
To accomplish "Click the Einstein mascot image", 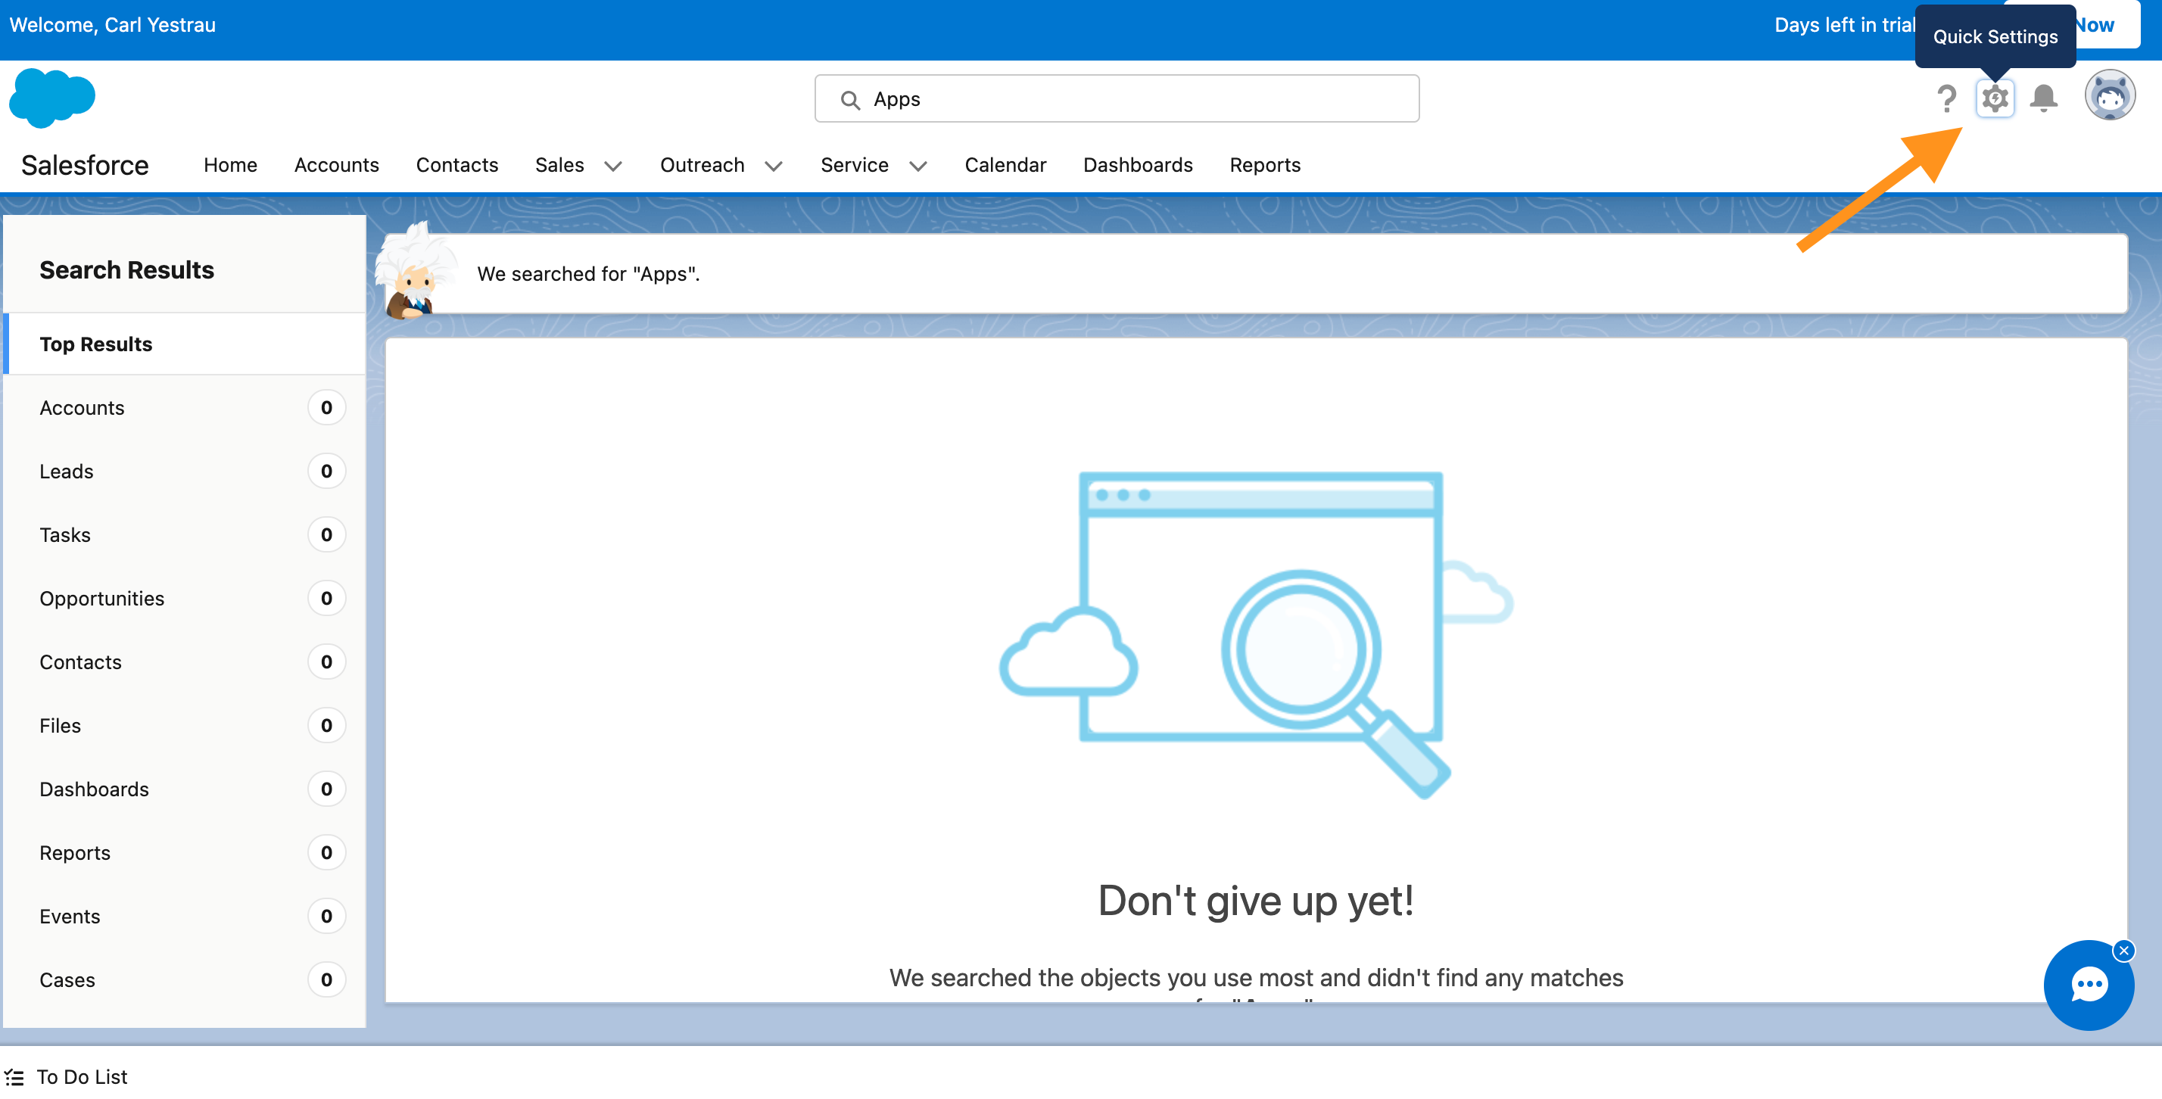I will coord(416,270).
